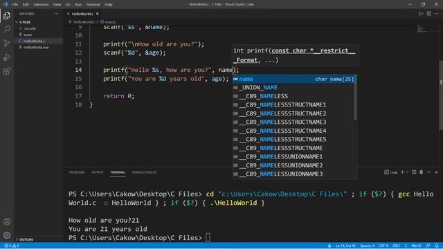This screenshot has width=443, height=249.
Task: Click the lock icon in the status bar
Action: [329, 246]
